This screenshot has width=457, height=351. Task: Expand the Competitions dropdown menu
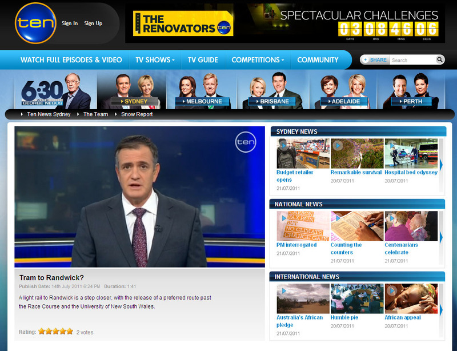click(x=258, y=59)
